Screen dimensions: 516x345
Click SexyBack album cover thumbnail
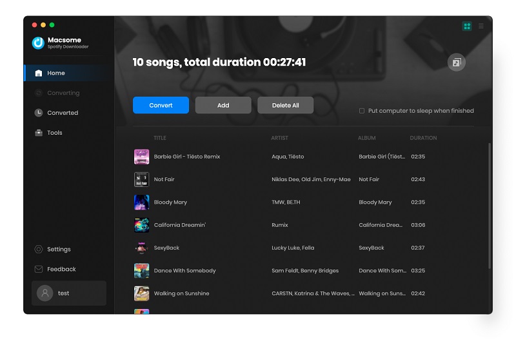[141, 248]
